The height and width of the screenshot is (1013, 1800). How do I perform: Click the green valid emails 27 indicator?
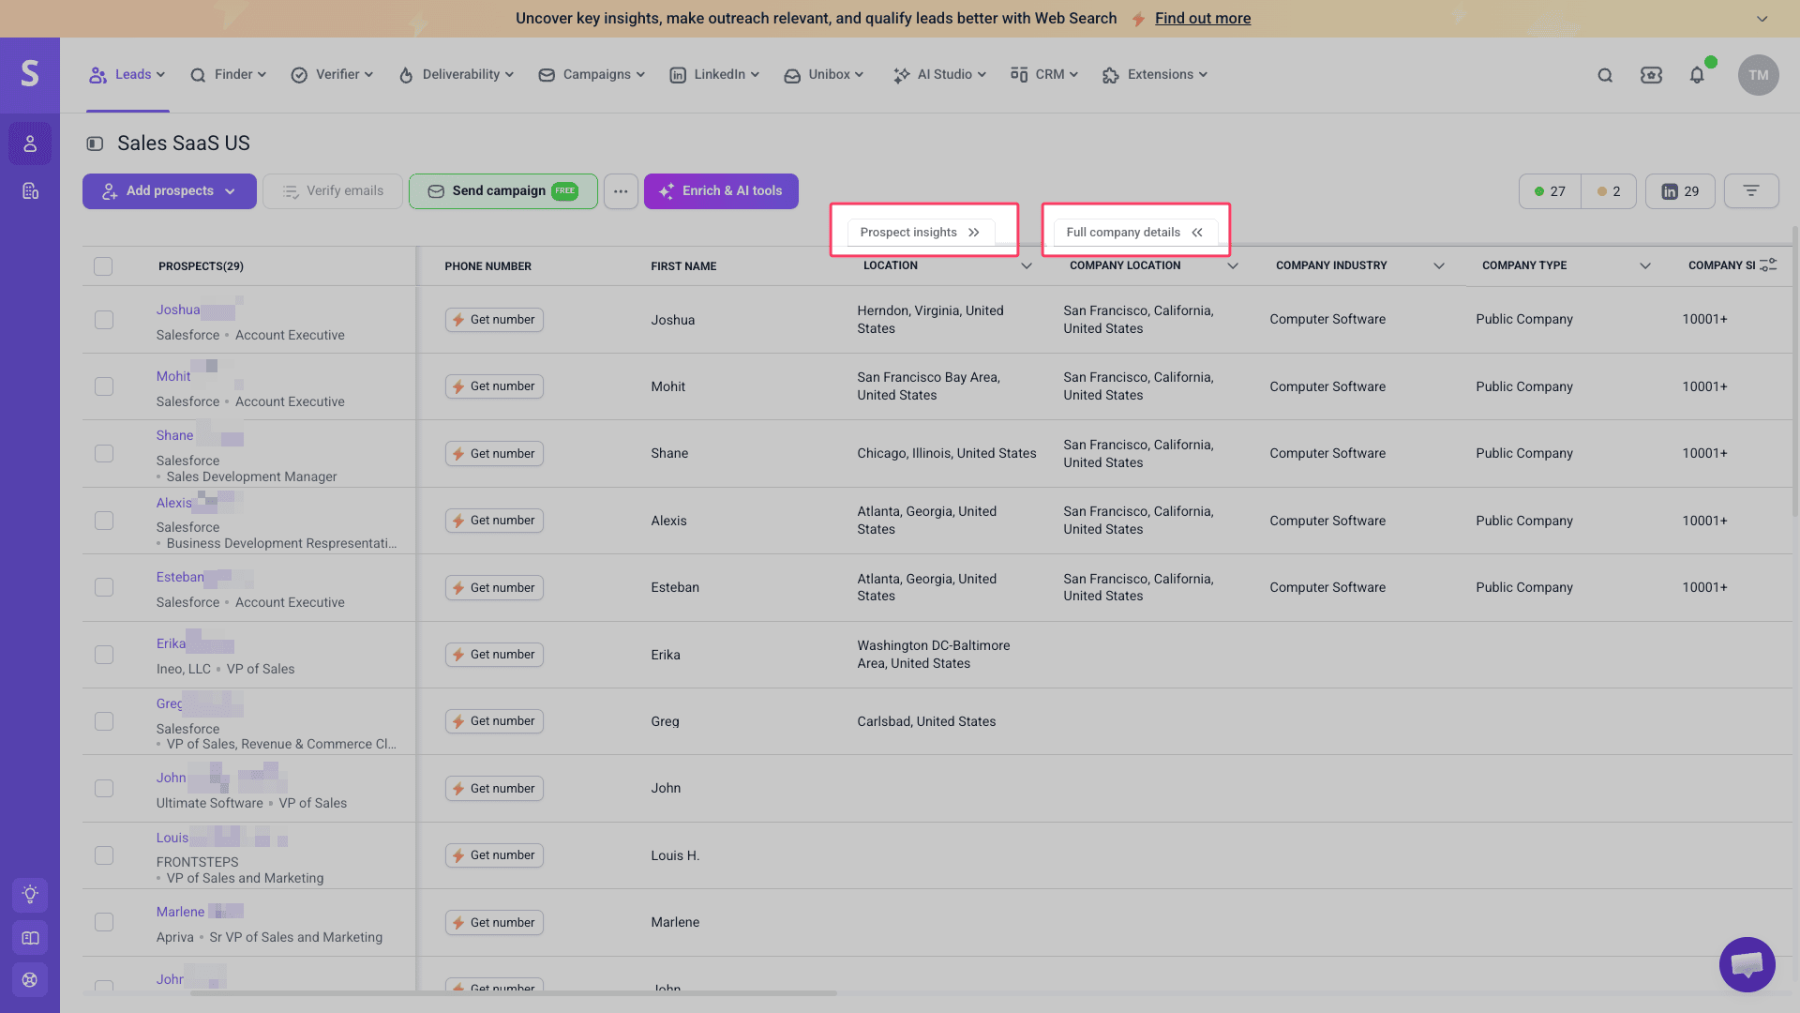pos(1550,191)
